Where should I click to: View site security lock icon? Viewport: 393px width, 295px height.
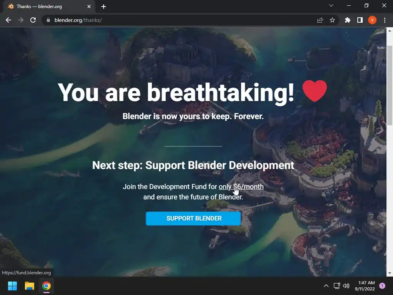pyautogui.click(x=48, y=20)
